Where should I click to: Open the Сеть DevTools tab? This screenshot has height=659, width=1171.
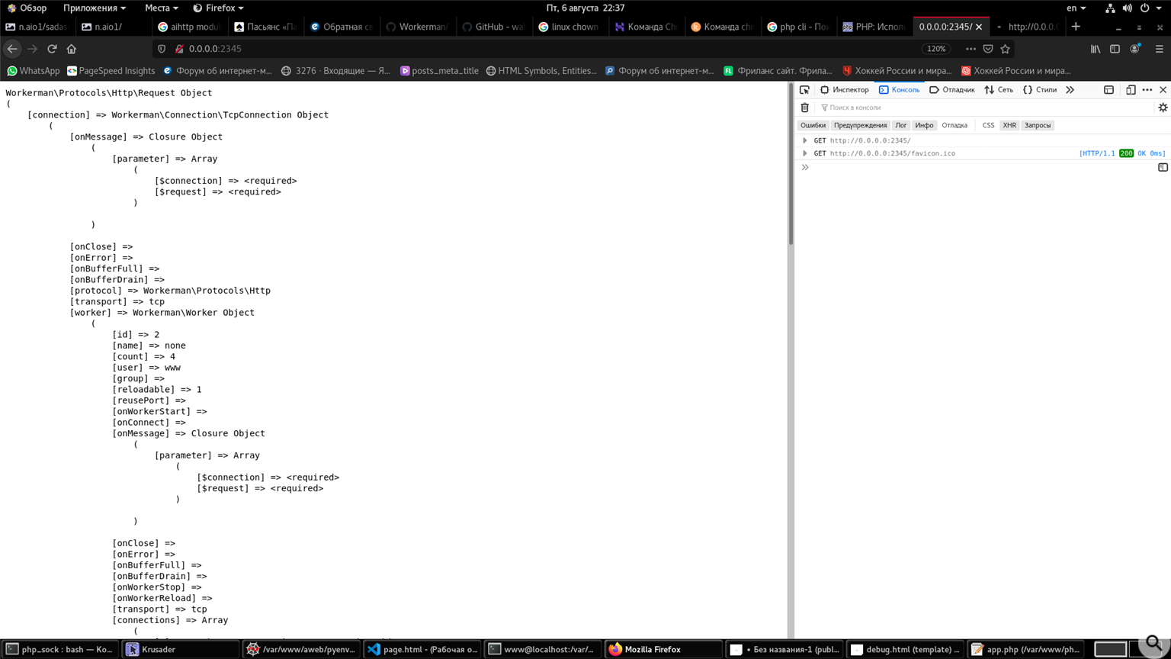coord(999,90)
